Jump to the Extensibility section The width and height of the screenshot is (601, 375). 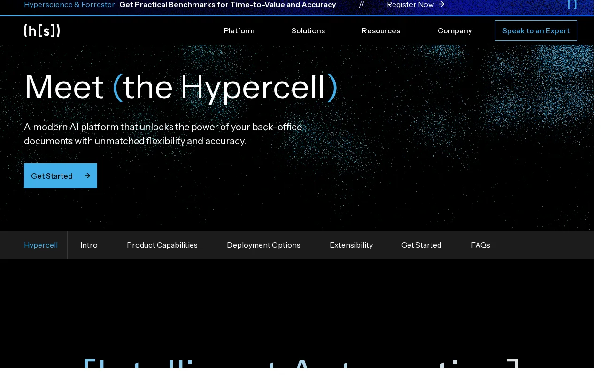[351, 245]
